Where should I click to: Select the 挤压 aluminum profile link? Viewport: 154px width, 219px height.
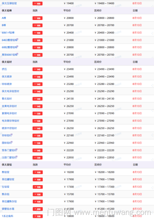pyautogui.click(x=4, y=69)
